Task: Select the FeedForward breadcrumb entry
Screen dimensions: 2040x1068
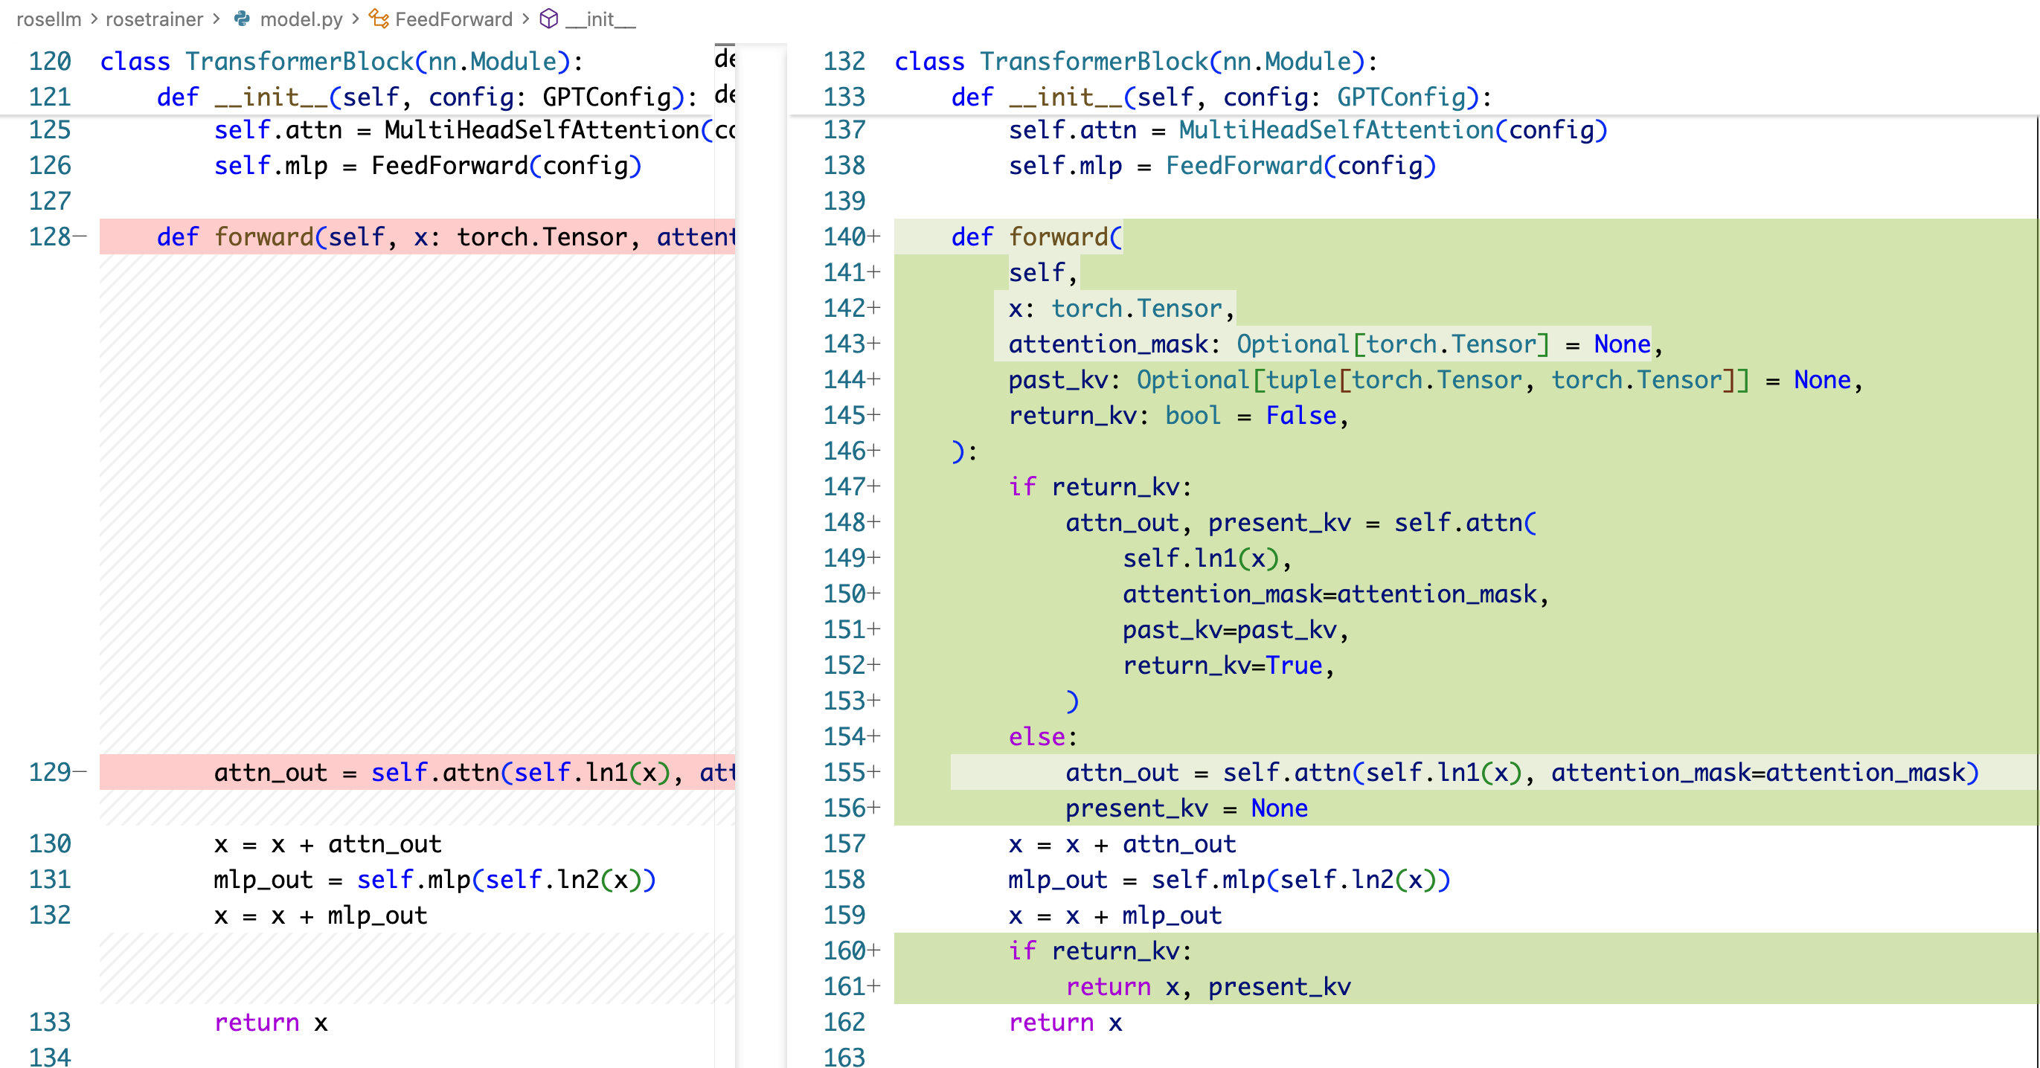Action: coord(453,19)
